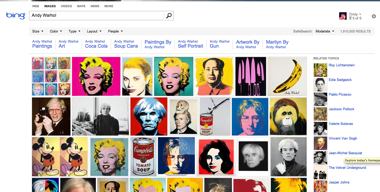The image size is (380, 192).
Task: Open the Mao portrait on yellow image
Action: click(214, 76)
